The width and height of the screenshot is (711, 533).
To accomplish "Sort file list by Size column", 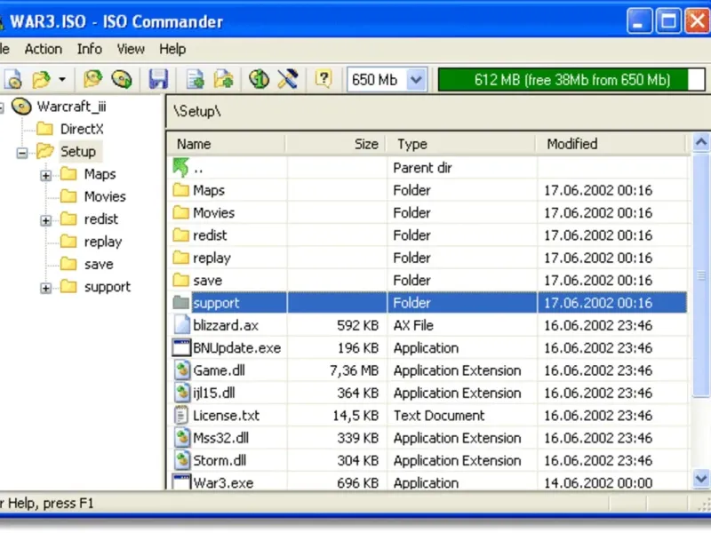I will click(x=336, y=144).
